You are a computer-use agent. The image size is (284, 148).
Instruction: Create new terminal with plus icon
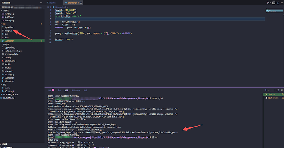tap(266, 90)
